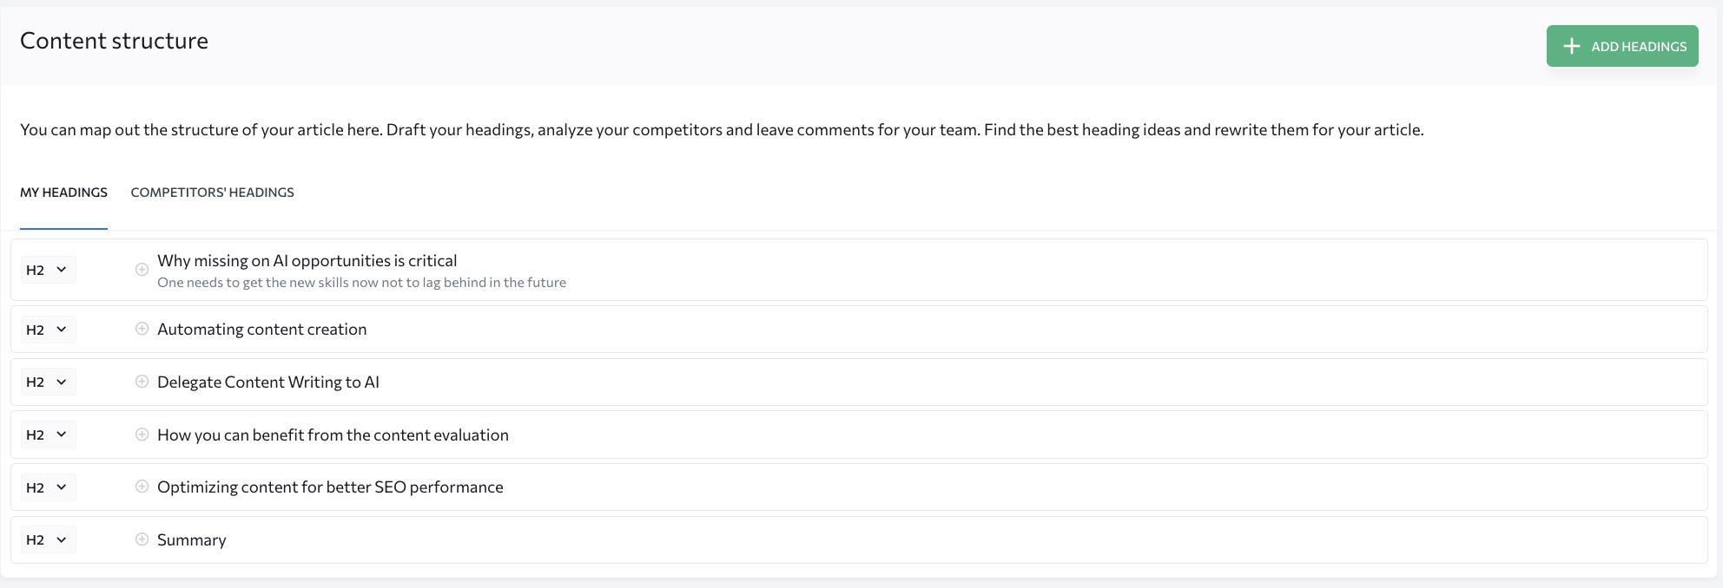Click plus icon beside 'How you can benefit' heading
The width and height of the screenshot is (1723, 588).
pos(142,434)
